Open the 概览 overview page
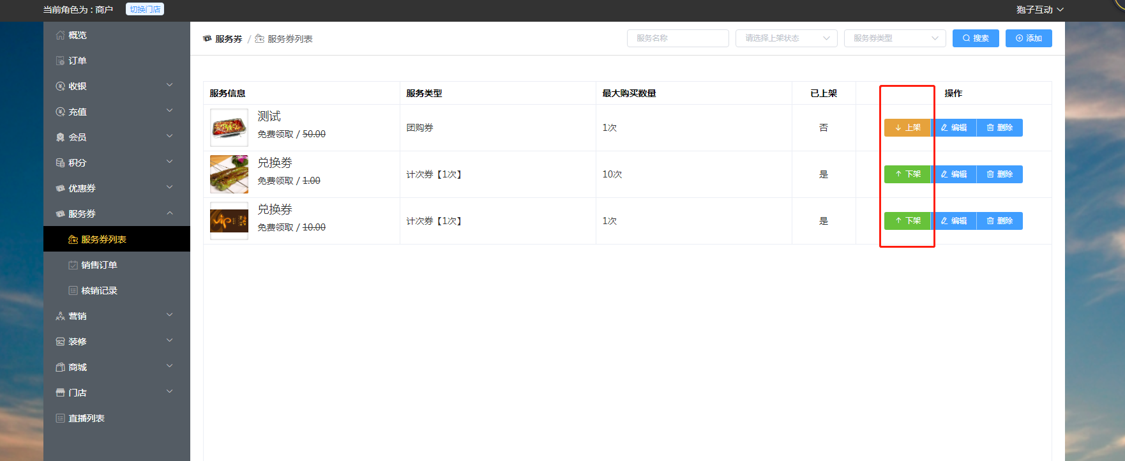 [x=117, y=35]
